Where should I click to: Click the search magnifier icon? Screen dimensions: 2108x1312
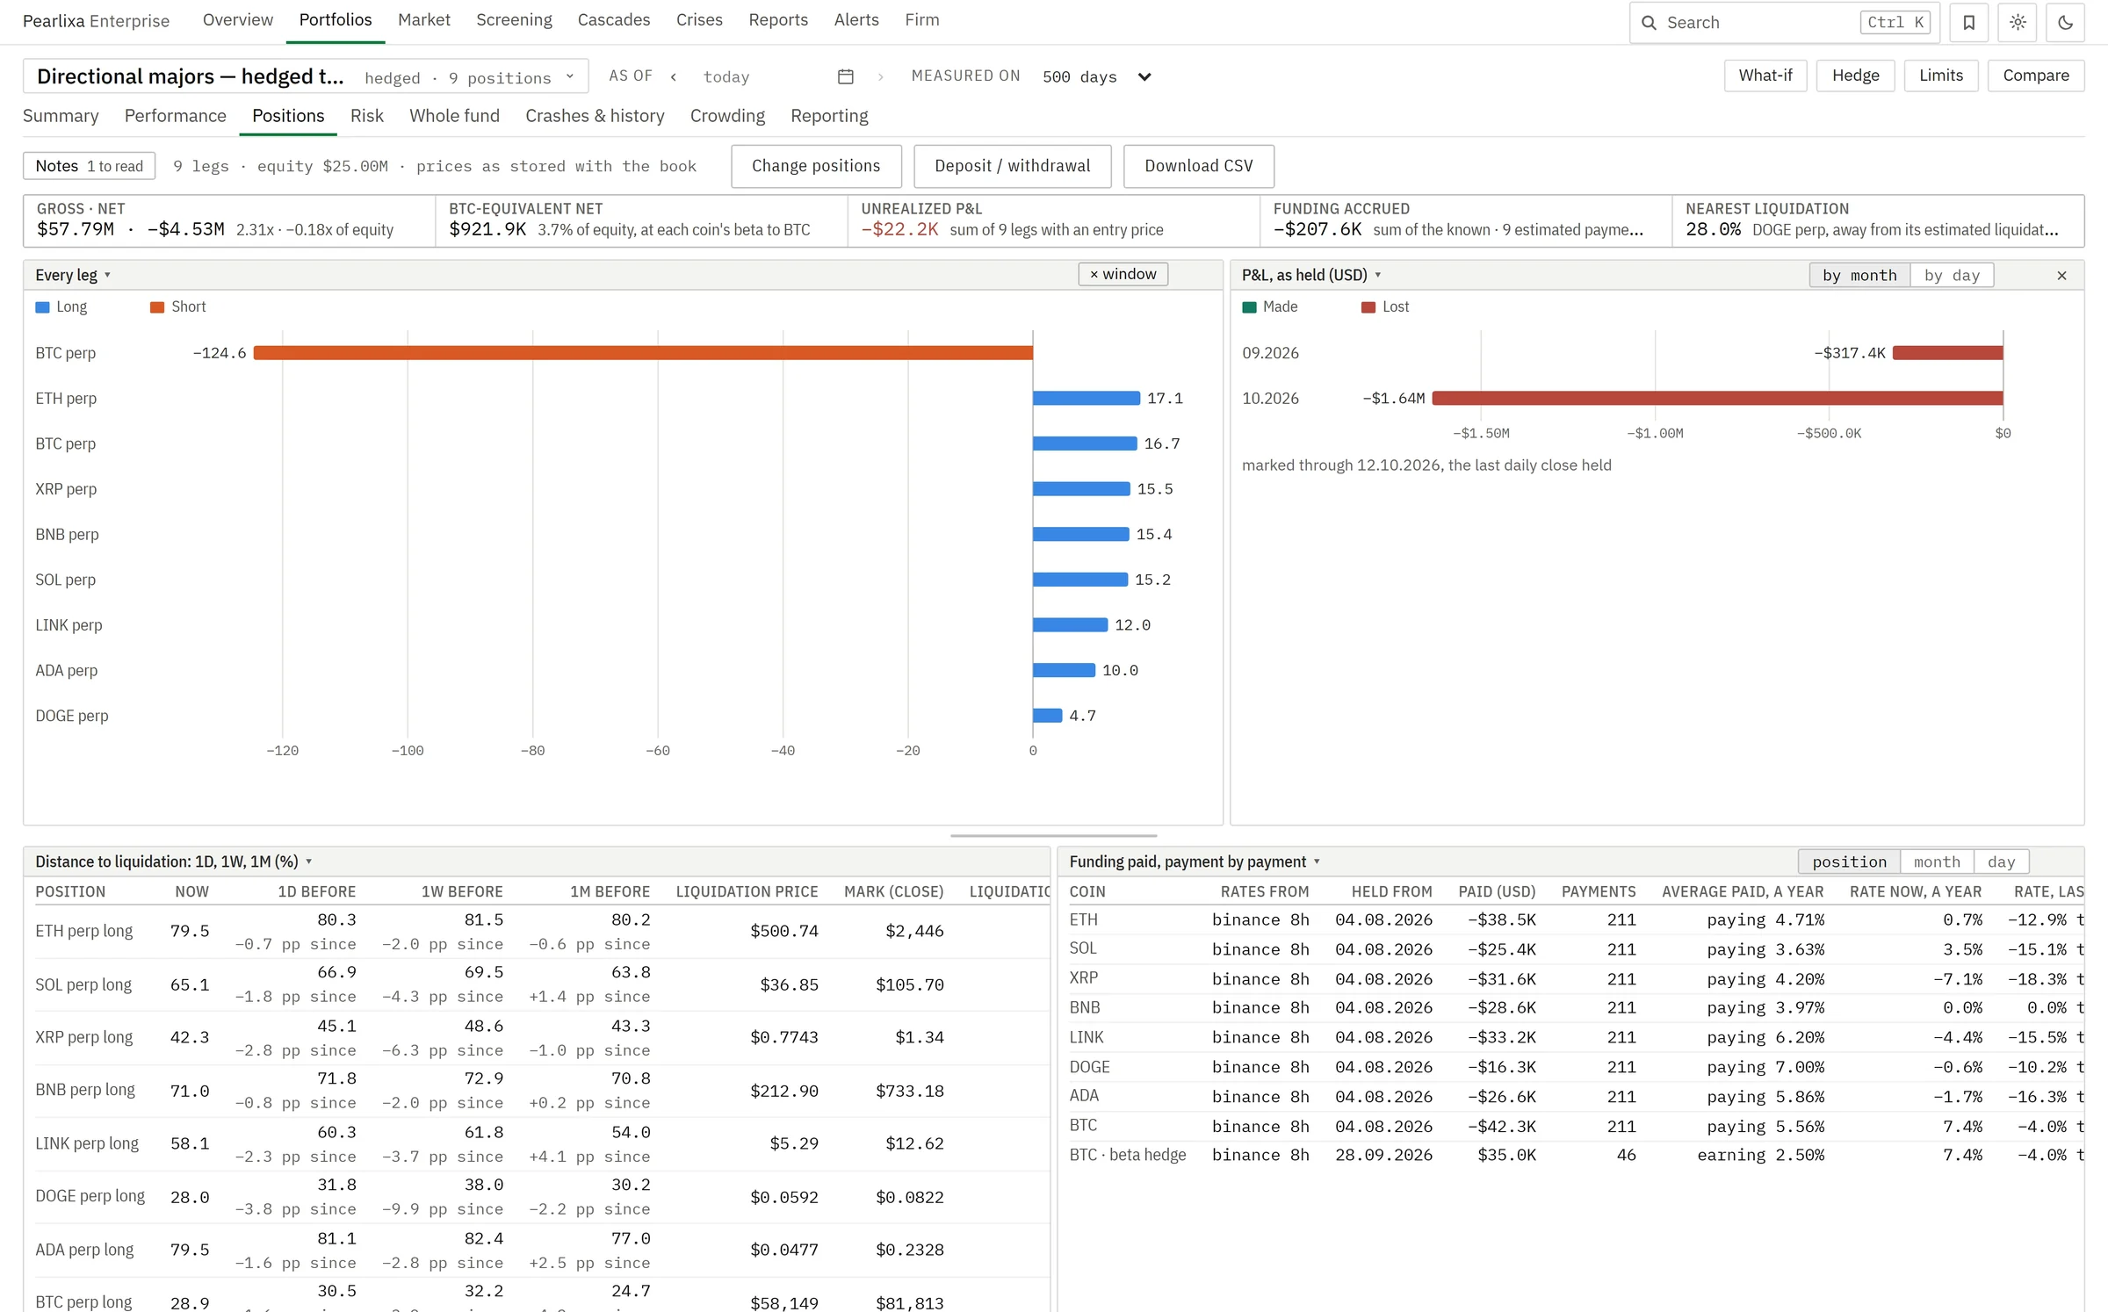coord(1650,23)
